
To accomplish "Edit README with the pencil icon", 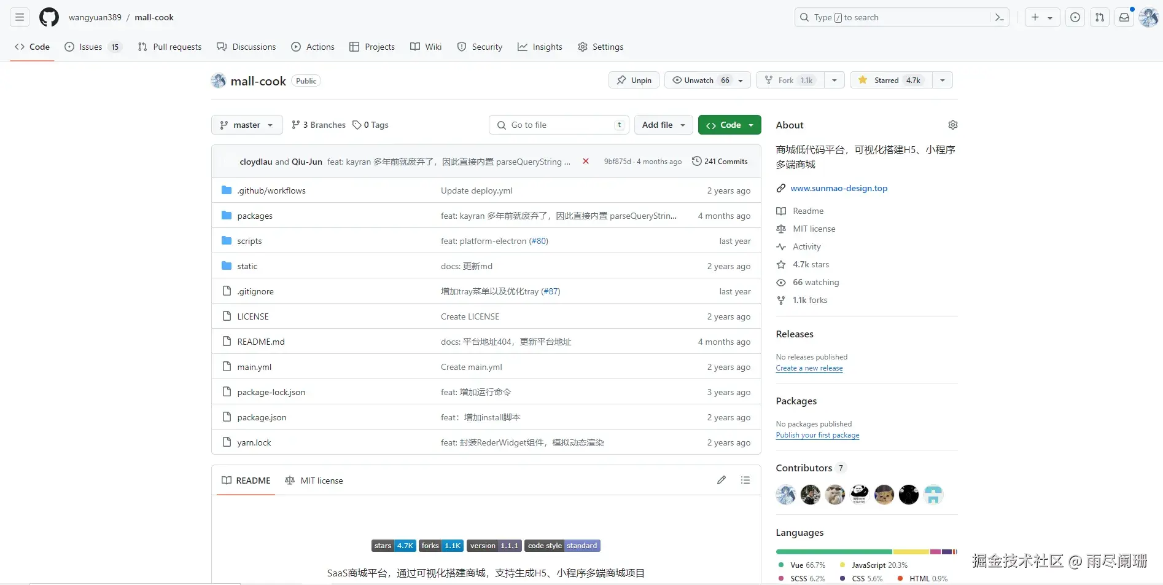I will click(x=722, y=480).
